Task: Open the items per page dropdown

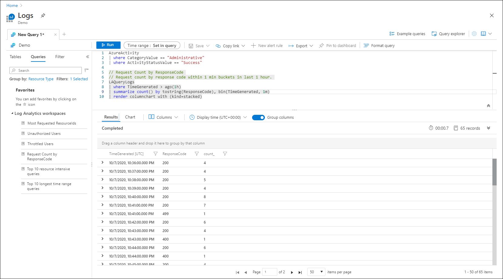Action: click(x=316, y=272)
